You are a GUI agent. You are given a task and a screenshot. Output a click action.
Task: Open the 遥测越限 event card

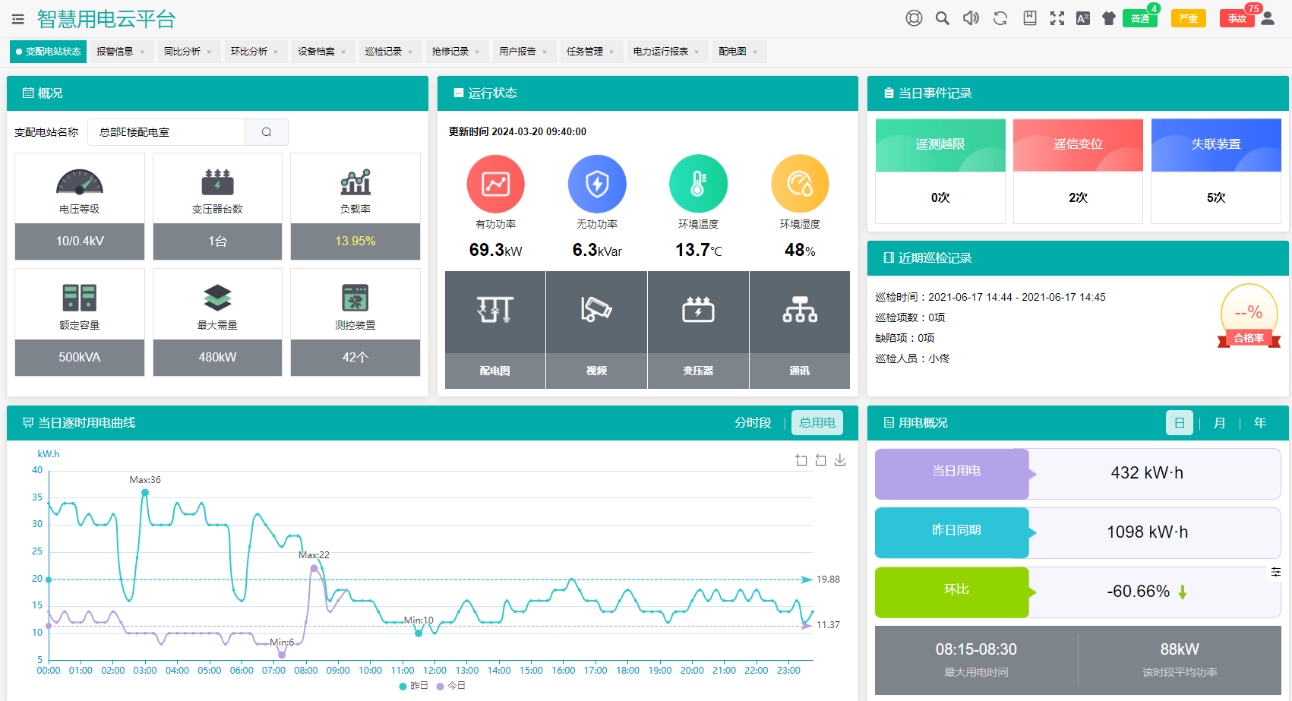point(940,171)
